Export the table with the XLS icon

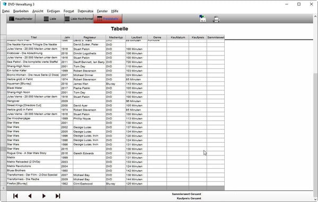pos(202,19)
